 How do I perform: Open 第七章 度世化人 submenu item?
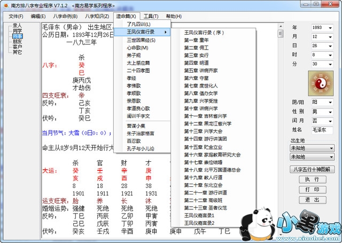pos(213,85)
